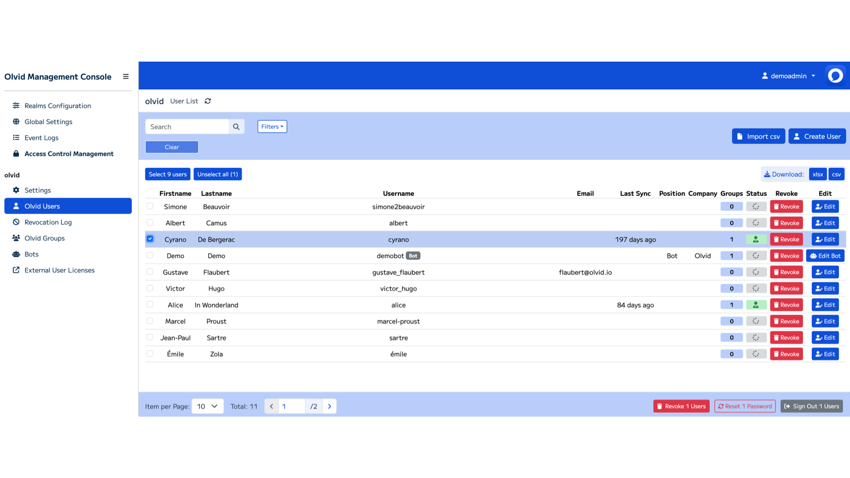Click the Import csv button
Viewport: 850px width, 478px height.
coord(758,136)
